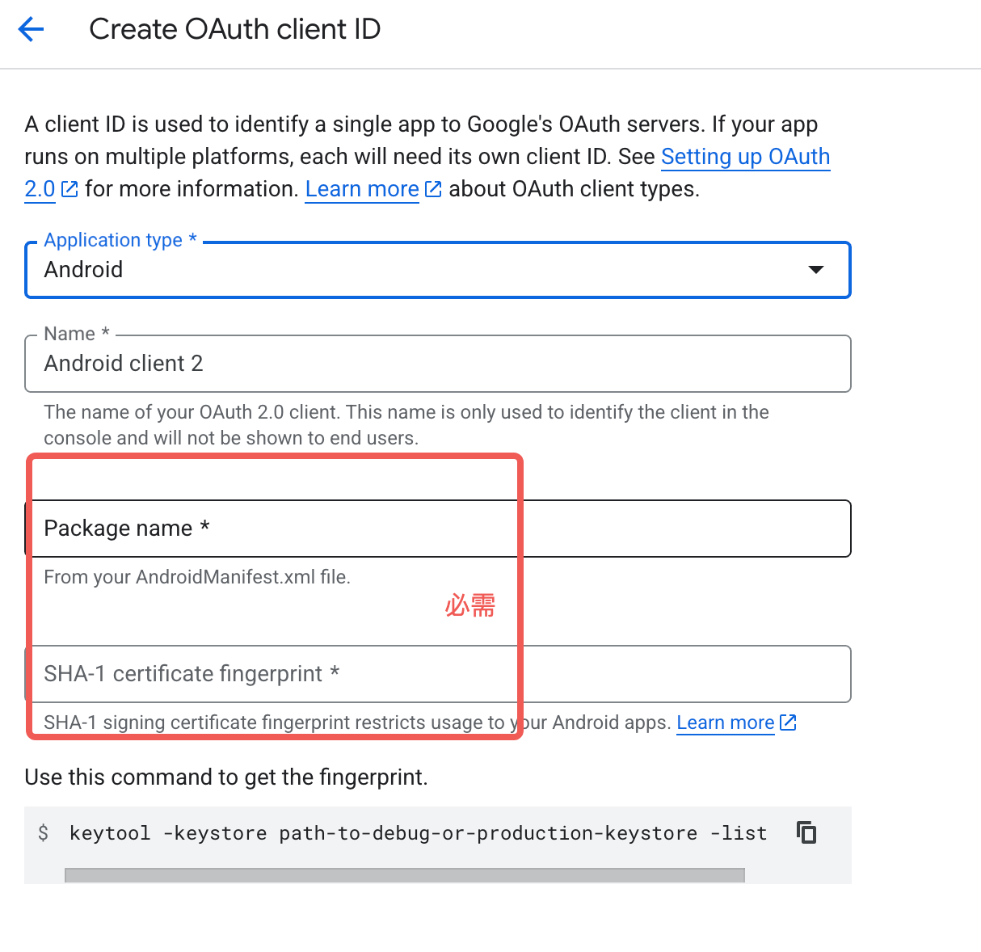Click the red 必需 annotation label

click(x=469, y=605)
